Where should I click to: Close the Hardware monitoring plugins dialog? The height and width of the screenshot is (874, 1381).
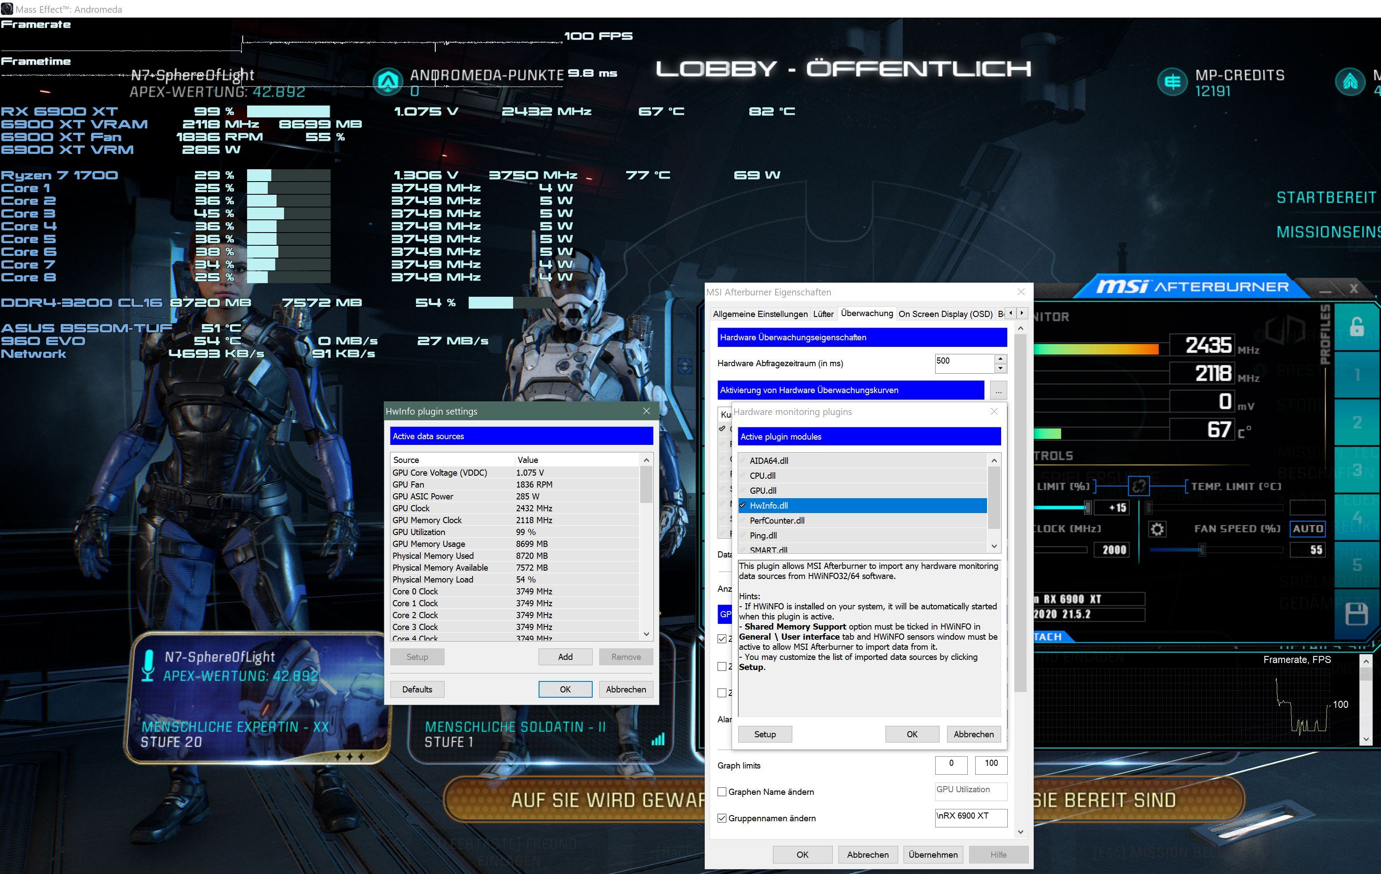tap(994, 412)
